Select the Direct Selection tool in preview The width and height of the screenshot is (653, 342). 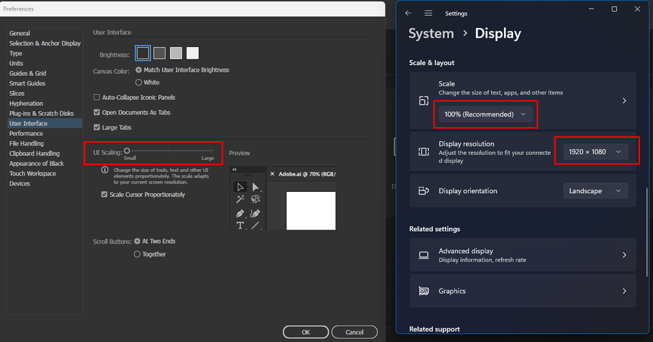(256, 187)
